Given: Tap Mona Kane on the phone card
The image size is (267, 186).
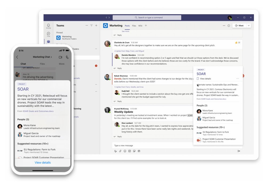Looking at the screenshot, I should [x=42, y=126].
